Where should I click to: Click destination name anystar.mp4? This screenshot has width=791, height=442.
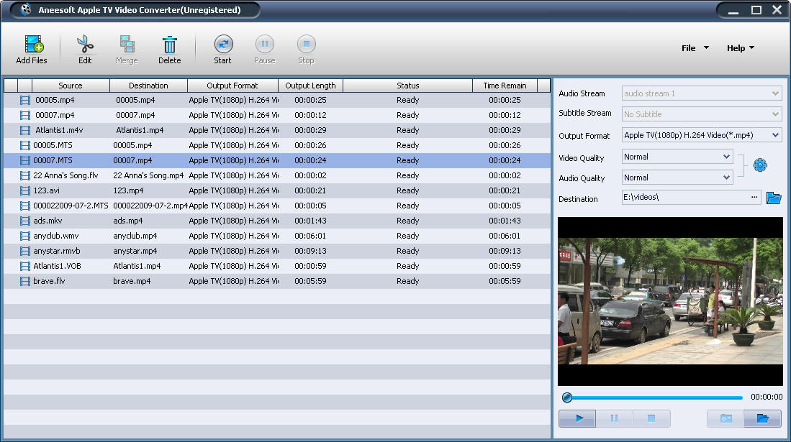tap(135, 252)
